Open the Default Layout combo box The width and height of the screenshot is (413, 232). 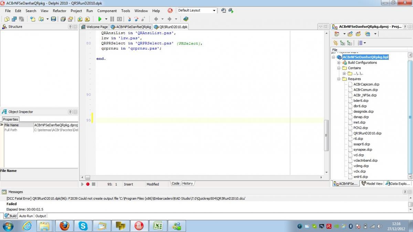point(197,10)
